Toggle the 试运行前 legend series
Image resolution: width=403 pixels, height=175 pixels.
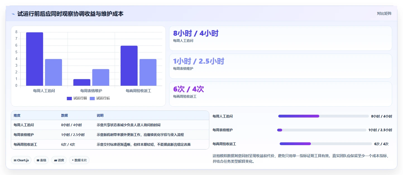[x=77, y=98]
